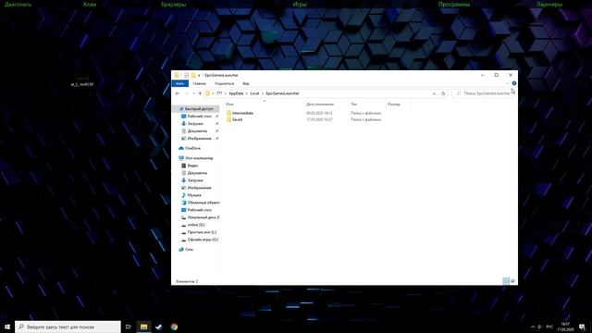Open the Хлам desktop group
592x333 pixels.
[90, 5]
